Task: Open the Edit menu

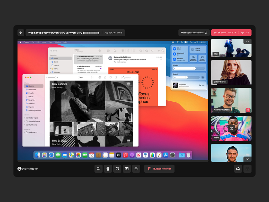Action: point(38,42)
